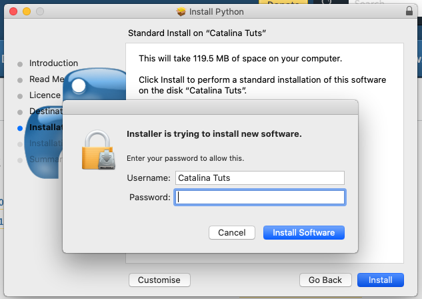Select the highlighted Installation Type step
422x299 pixels.
tap(46, 127)
